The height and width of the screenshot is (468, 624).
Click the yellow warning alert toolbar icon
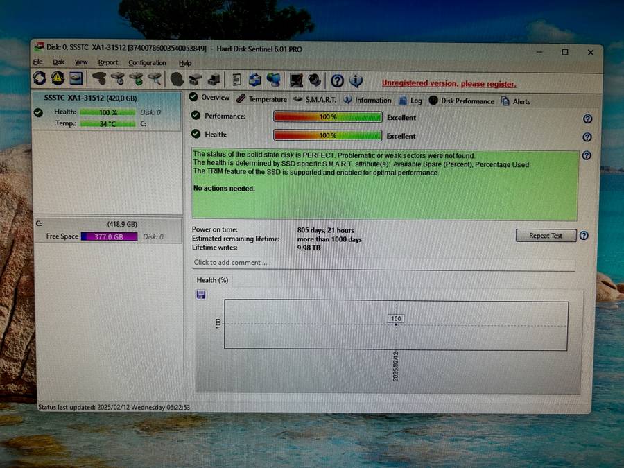pyautogui.click(x=58, y=79)
